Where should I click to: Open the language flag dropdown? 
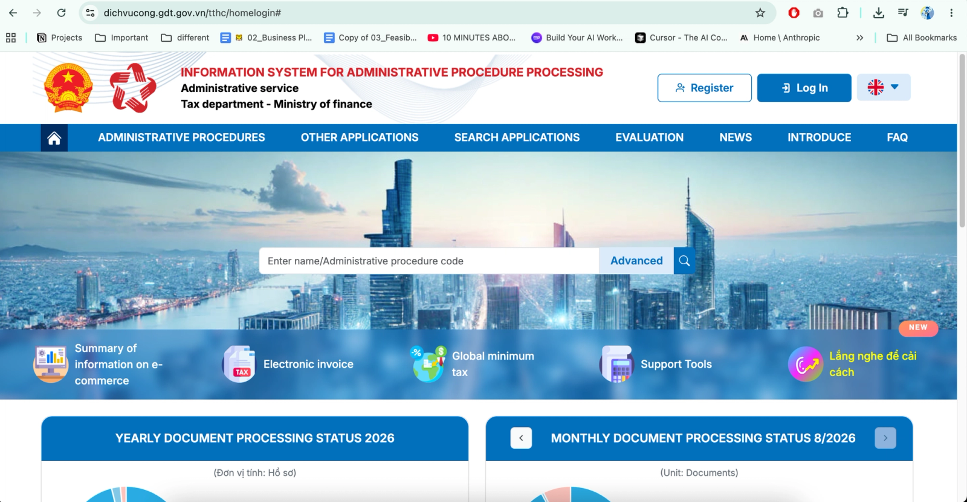coord(884,88)
